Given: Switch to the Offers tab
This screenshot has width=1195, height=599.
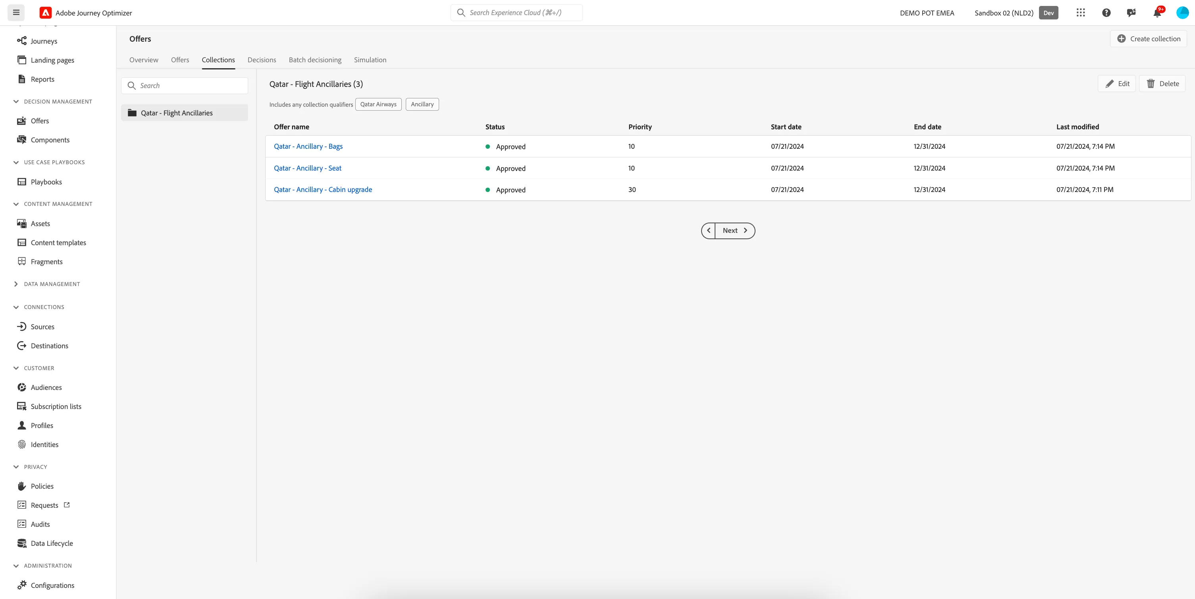Looking at the screenshot, I should 180,60.
